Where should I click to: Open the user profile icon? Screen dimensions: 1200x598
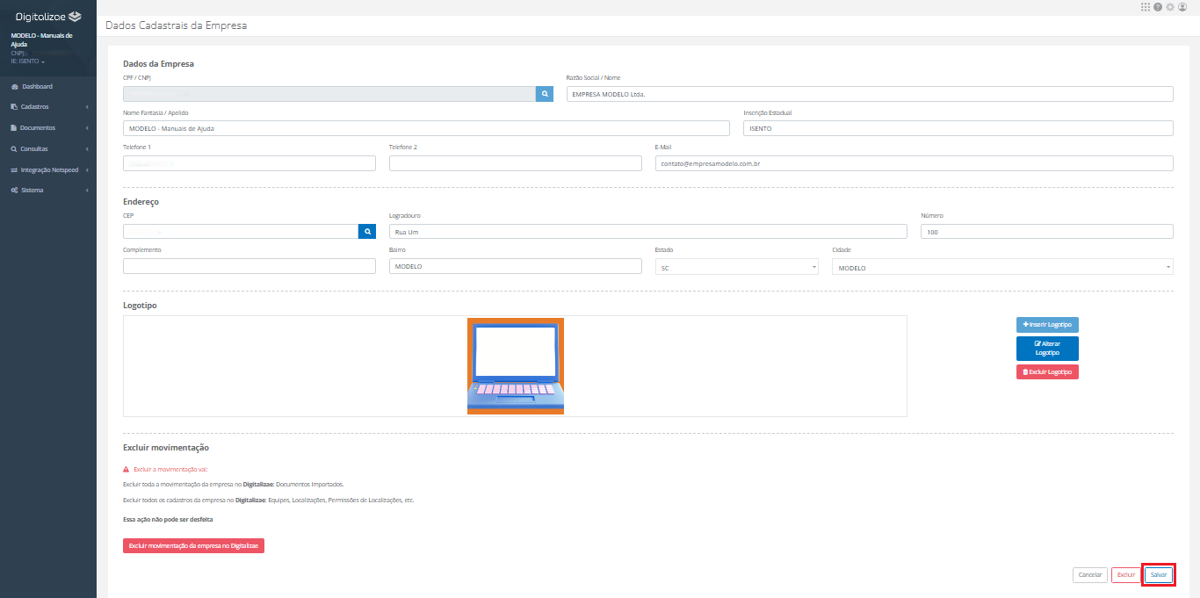[1182, 7]
